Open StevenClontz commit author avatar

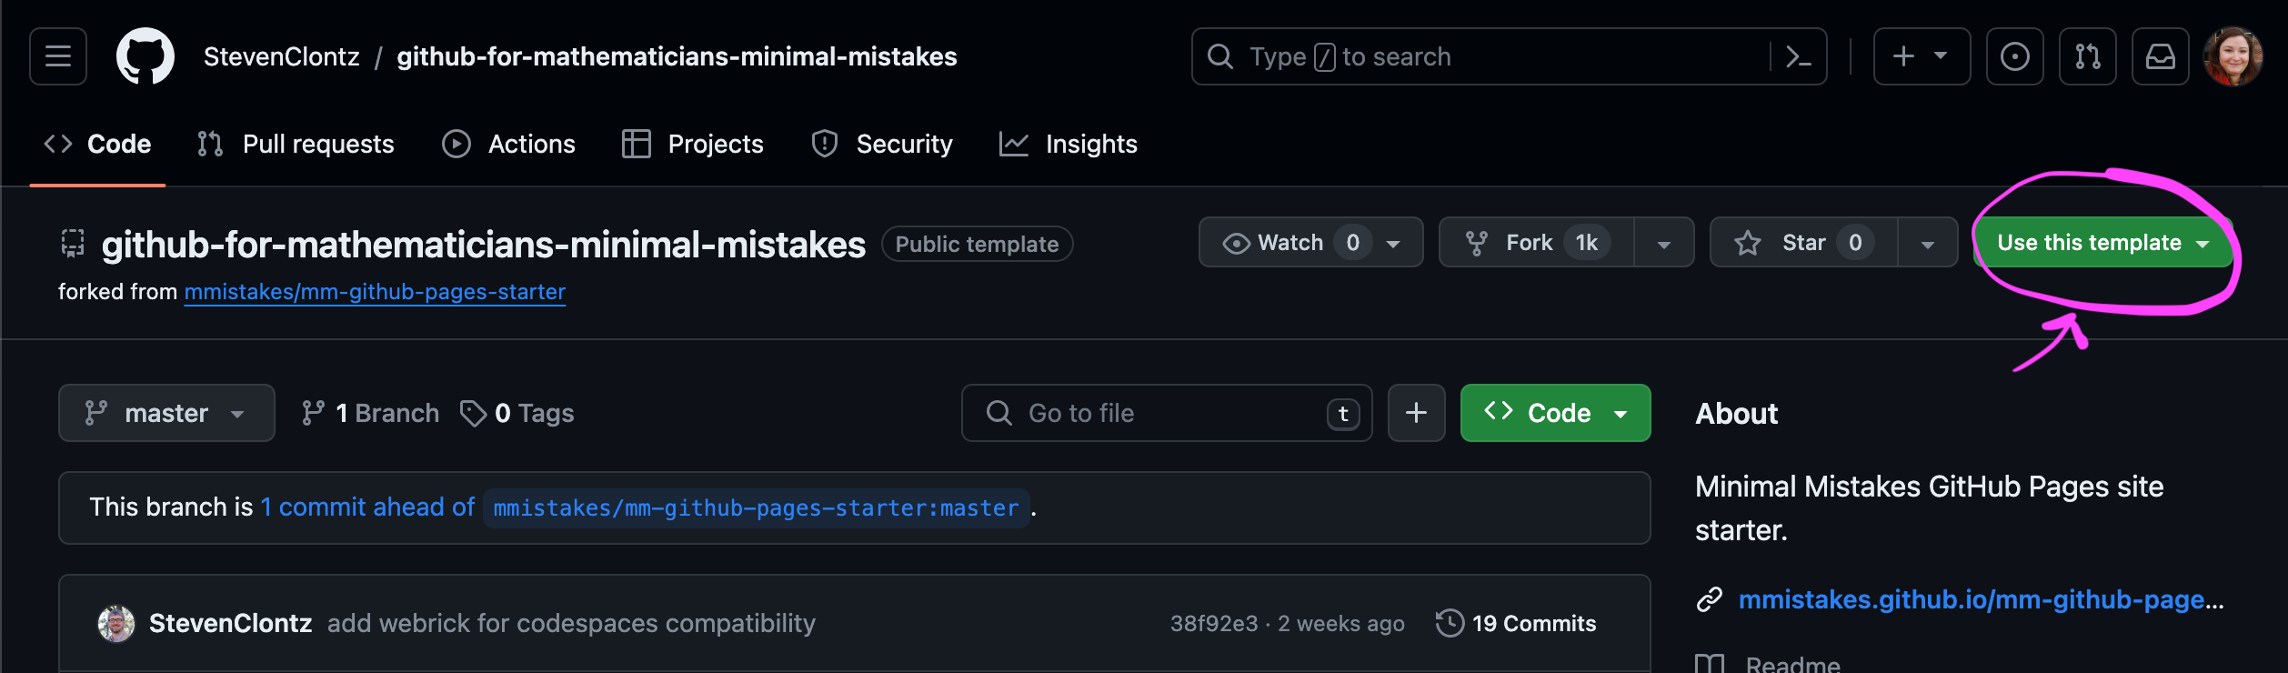(116, 623)
